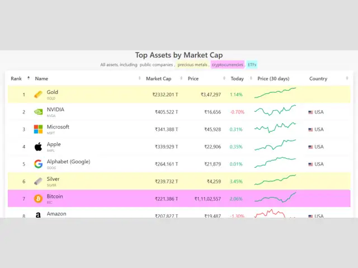Click the Google logo icon
This screenshot has height=268, width=358.
(38, 164)
